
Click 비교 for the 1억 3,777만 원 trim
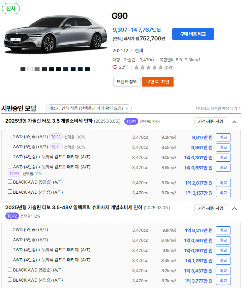click(223, 281)
